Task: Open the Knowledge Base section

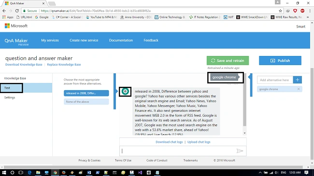Action: tap(15, 78)
